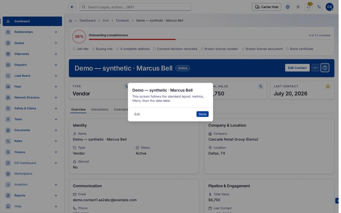Expand the Quotes menu
The image size is (341, 213).
coord(56,43)
